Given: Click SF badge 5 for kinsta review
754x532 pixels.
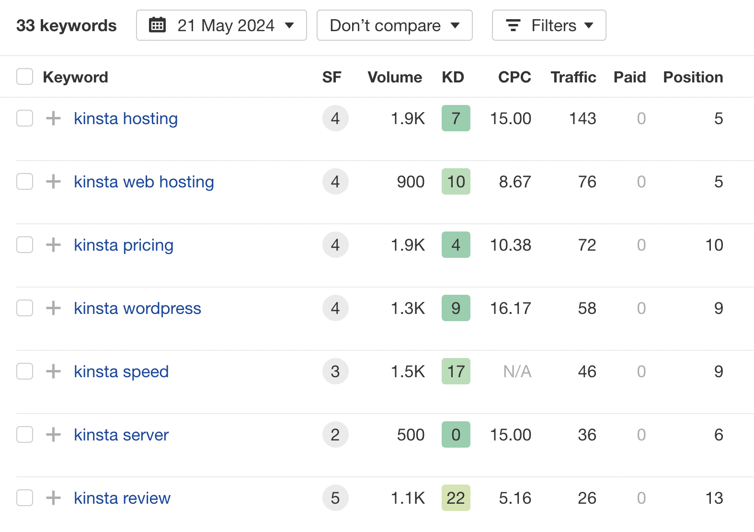Looking at the screenshot, I should tap(335, 498).
